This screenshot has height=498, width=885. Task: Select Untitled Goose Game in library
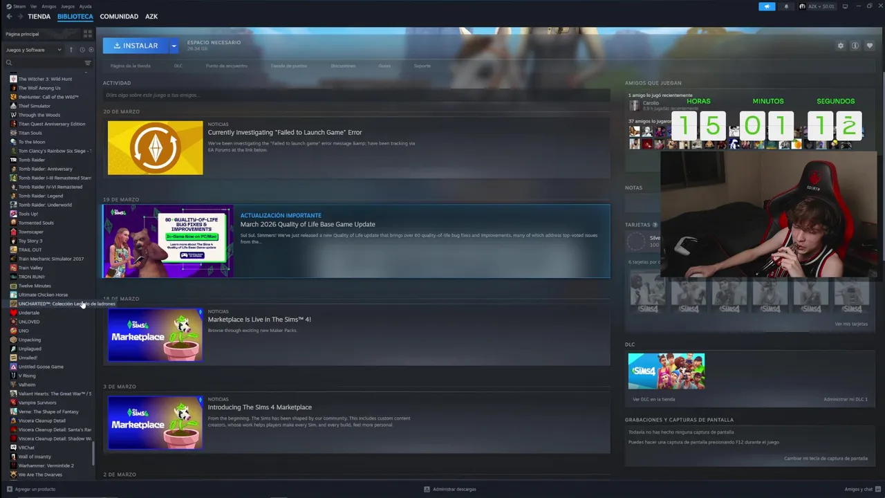point(41,367)
